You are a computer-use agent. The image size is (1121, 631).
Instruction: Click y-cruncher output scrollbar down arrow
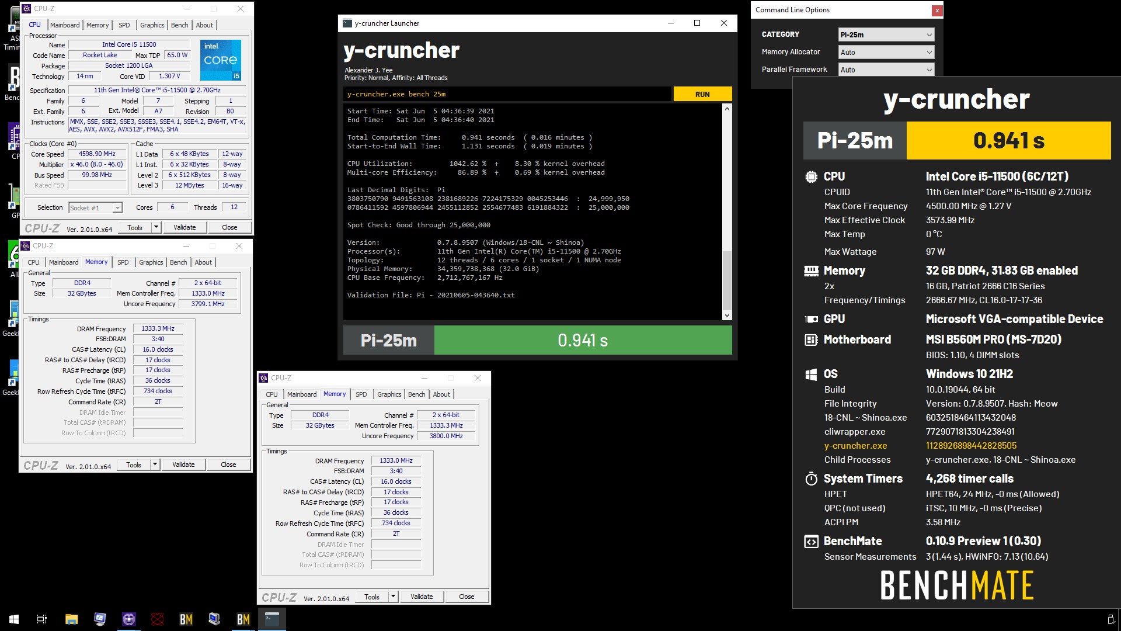click(727, 315)
